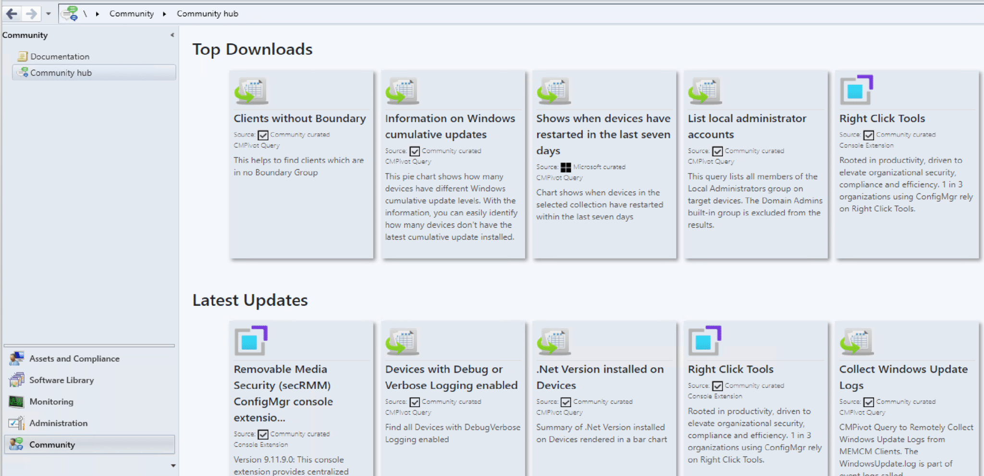
Task: Click the back navigation arrow
Action: 12,13
